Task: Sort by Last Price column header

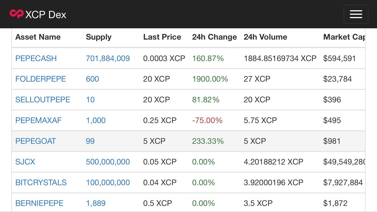Action: 162,37
